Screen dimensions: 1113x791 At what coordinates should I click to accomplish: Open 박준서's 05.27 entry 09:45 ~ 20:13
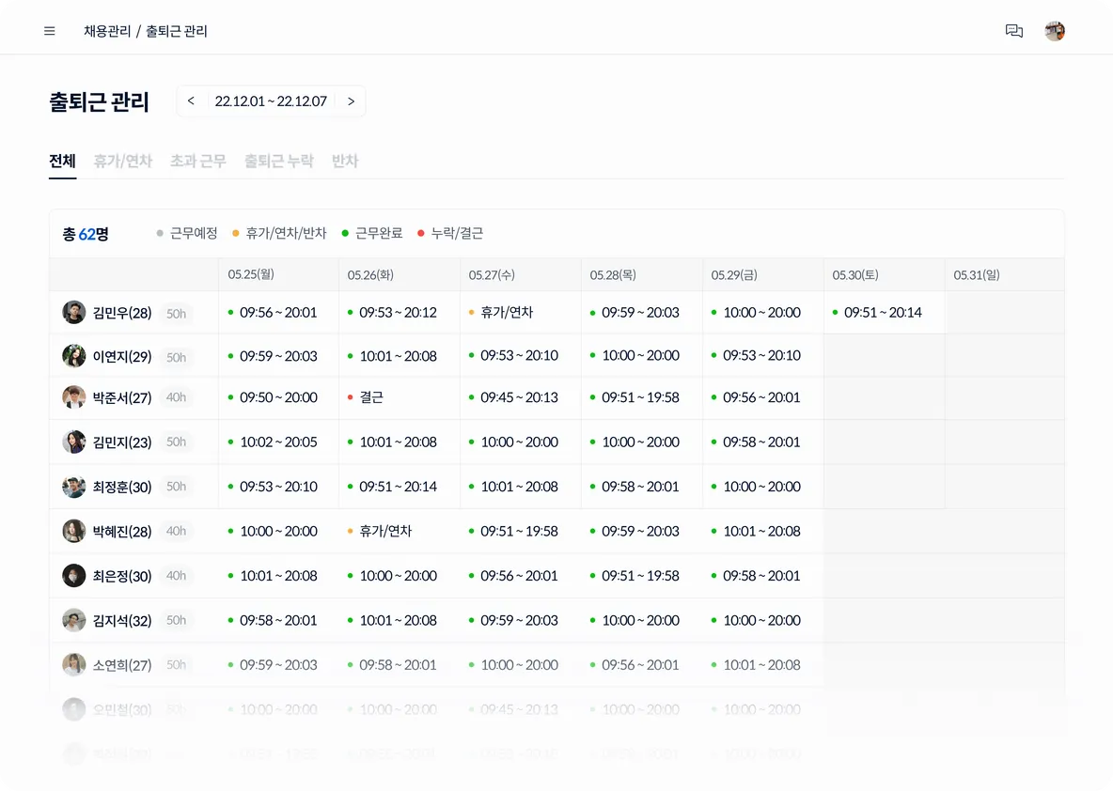514,397
